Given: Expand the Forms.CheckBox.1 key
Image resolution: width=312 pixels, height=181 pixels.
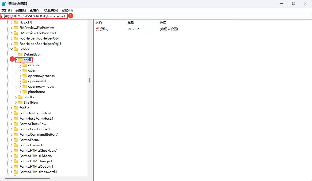Looking at the screenshot, I should (x=11, y=124).
